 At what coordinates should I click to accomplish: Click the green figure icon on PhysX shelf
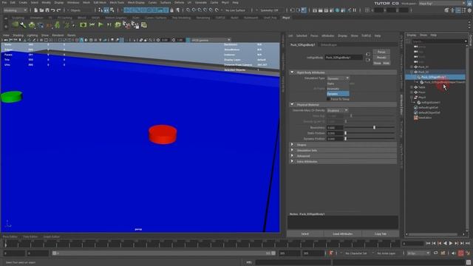click(58, 25)
